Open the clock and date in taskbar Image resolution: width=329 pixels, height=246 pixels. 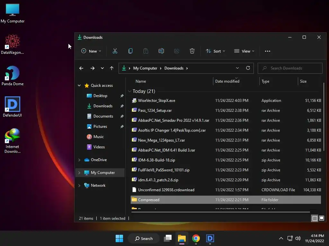tap(315, 238)
